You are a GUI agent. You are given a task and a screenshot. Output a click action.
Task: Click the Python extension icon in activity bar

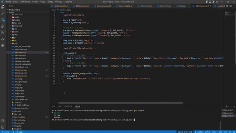[x=3, y=45]
